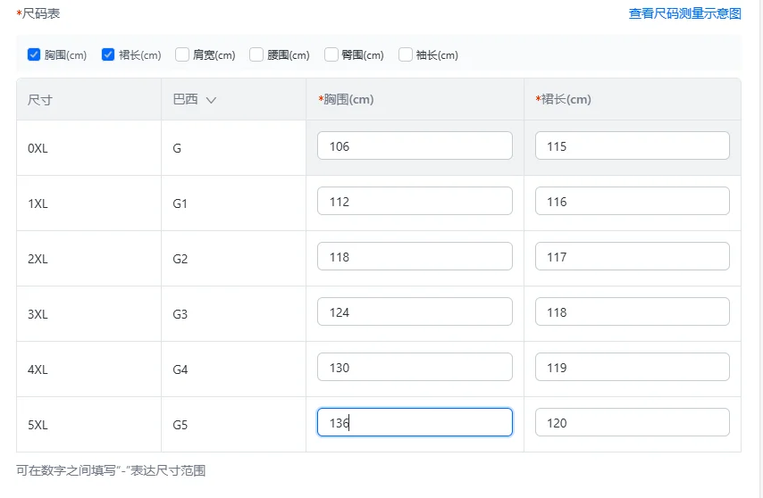
Task: Click the 5XL 裙长 field showing 120
Action: coord(632,423)
